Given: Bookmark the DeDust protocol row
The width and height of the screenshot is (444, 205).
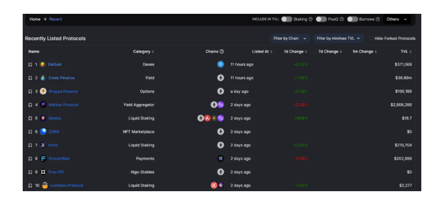Looking at the screenshot, I should 30,65.
